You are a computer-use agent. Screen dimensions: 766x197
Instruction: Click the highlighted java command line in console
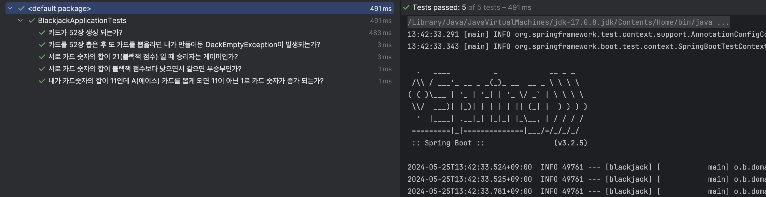(x=565, y=22)
